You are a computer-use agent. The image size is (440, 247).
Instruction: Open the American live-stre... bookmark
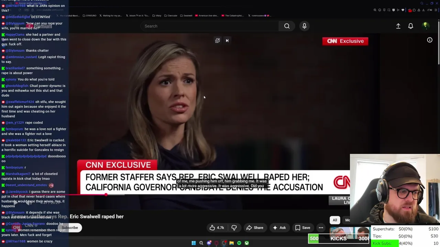point(207,15)
